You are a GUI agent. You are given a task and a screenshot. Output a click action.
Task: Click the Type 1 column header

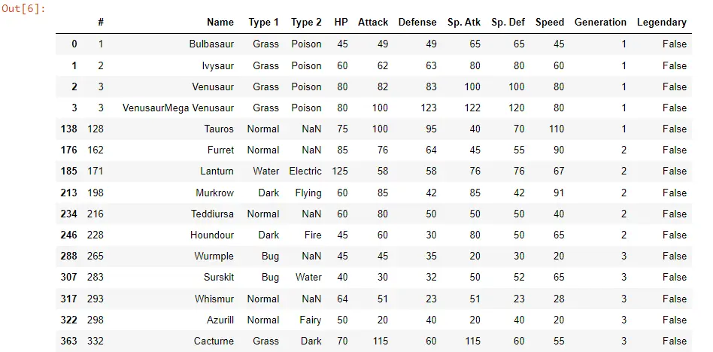(x=264, y=23)
